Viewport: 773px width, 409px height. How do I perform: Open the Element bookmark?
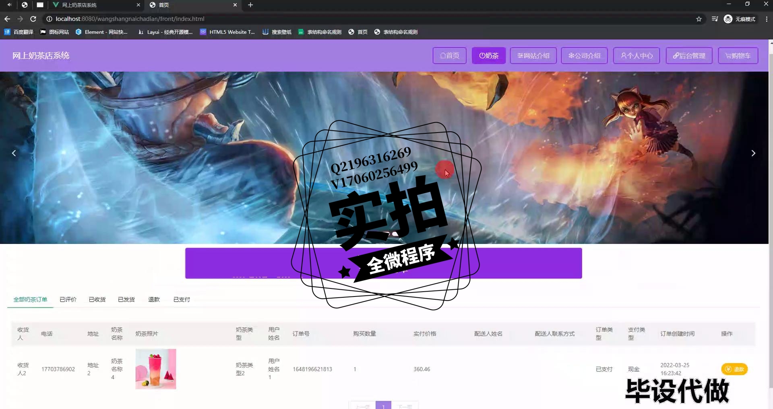click(x=101, y=32)
